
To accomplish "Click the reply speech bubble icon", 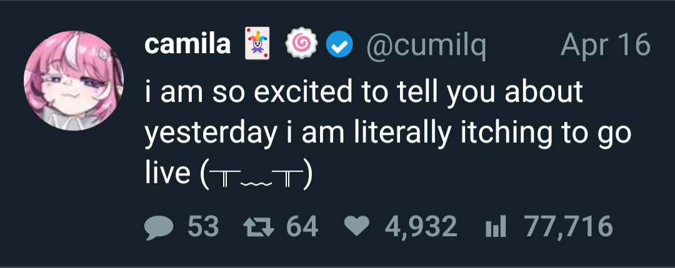I will (157, 227).
